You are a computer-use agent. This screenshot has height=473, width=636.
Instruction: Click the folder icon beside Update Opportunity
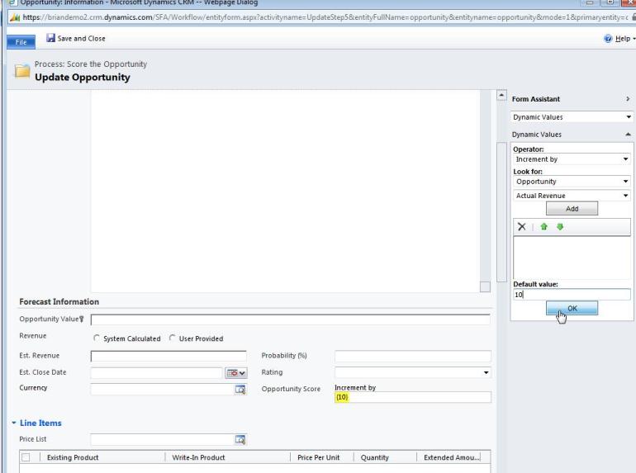point(22,71)
